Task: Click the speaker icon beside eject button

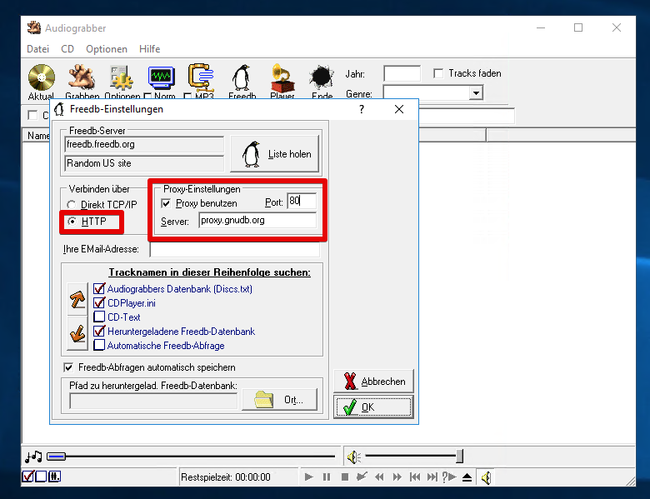Action: (x=487, y=477)
